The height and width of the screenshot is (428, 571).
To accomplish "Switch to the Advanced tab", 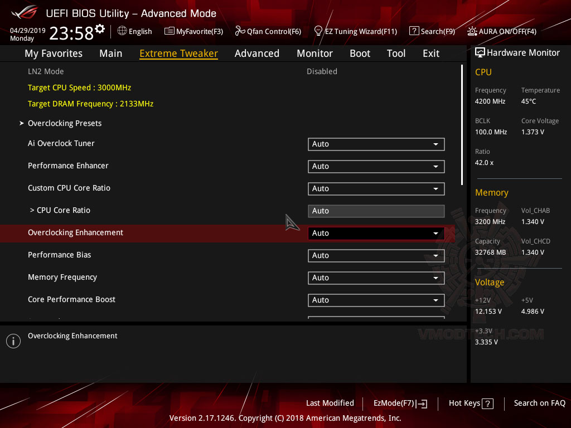I will coord(257,53).
